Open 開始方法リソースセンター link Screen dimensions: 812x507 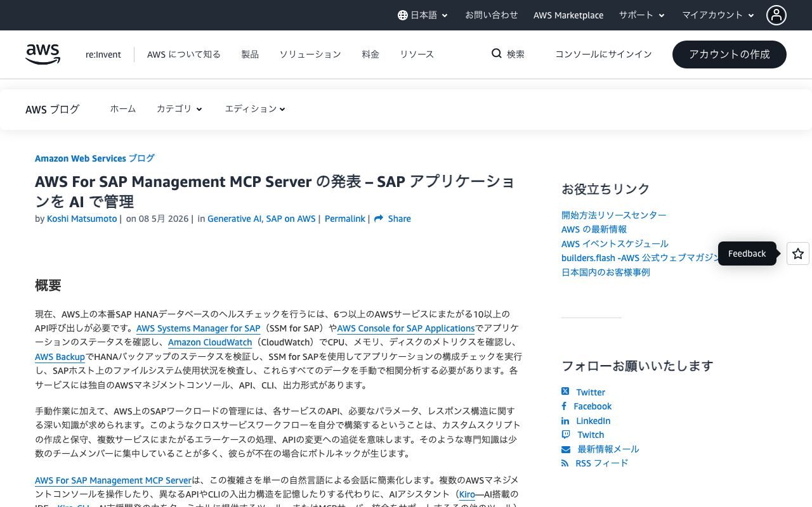pyautogui.click(x=613, y=215)
